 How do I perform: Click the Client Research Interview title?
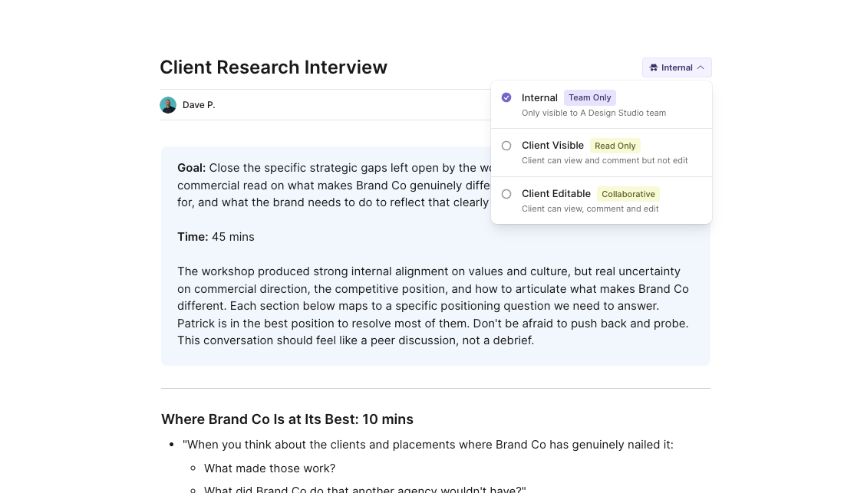[273, 67]
